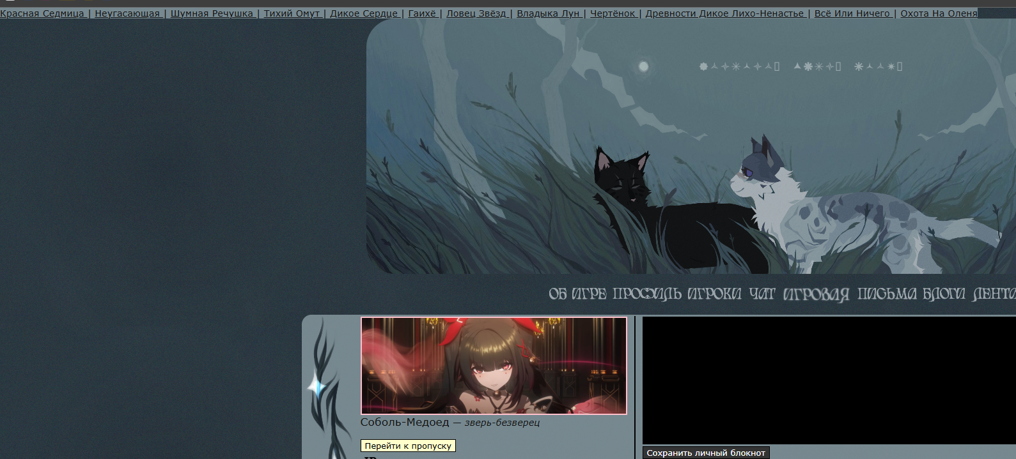Viewport: 1016px width, 459px height.
Task: Go to the Профиль page
Action: coord(646,294)
